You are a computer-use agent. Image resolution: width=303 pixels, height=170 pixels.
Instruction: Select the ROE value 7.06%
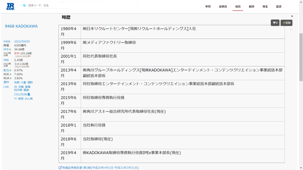[18, 74]
